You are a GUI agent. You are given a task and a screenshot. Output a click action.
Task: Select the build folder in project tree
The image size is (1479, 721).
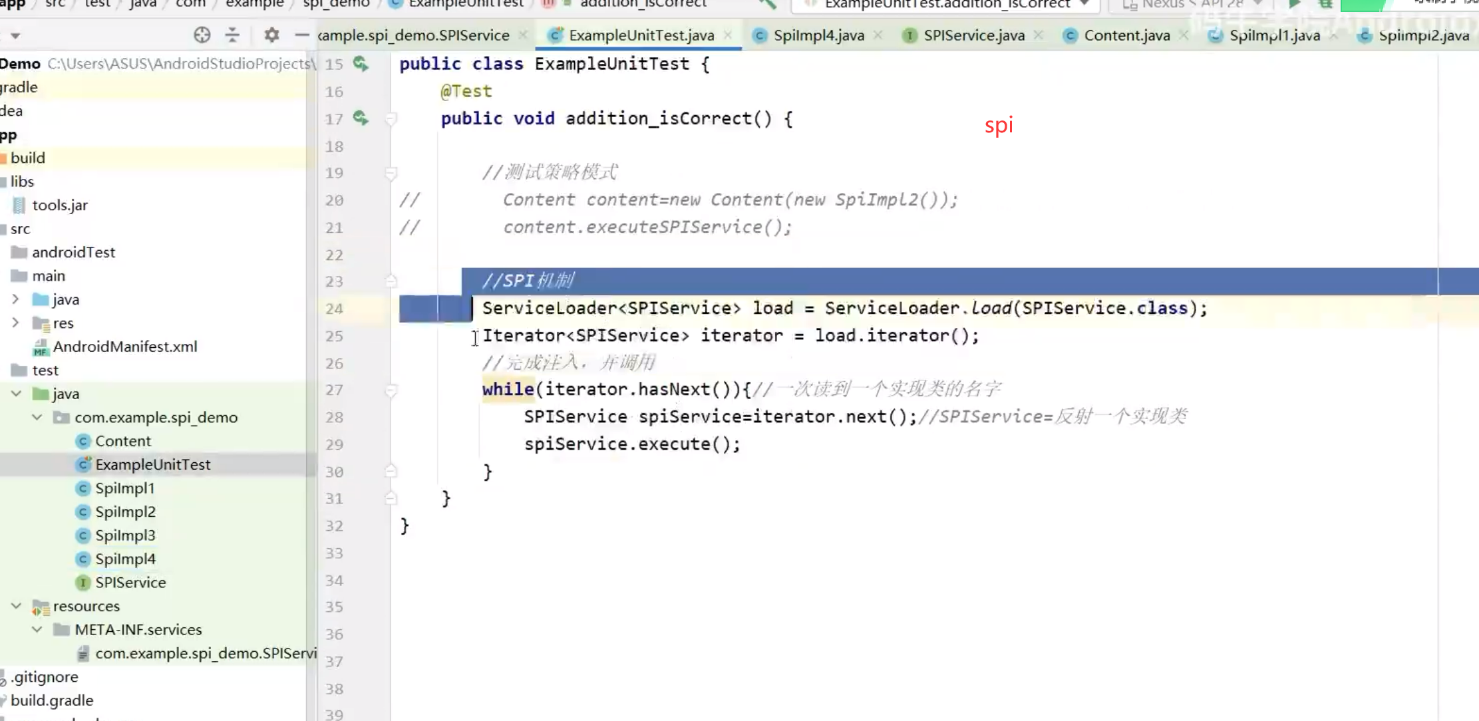(x=27, y=158)
